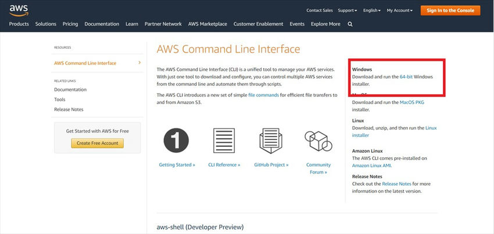Click the Community Forum cube icon
The height and width of the screenshot is (234, 494).
318,141
